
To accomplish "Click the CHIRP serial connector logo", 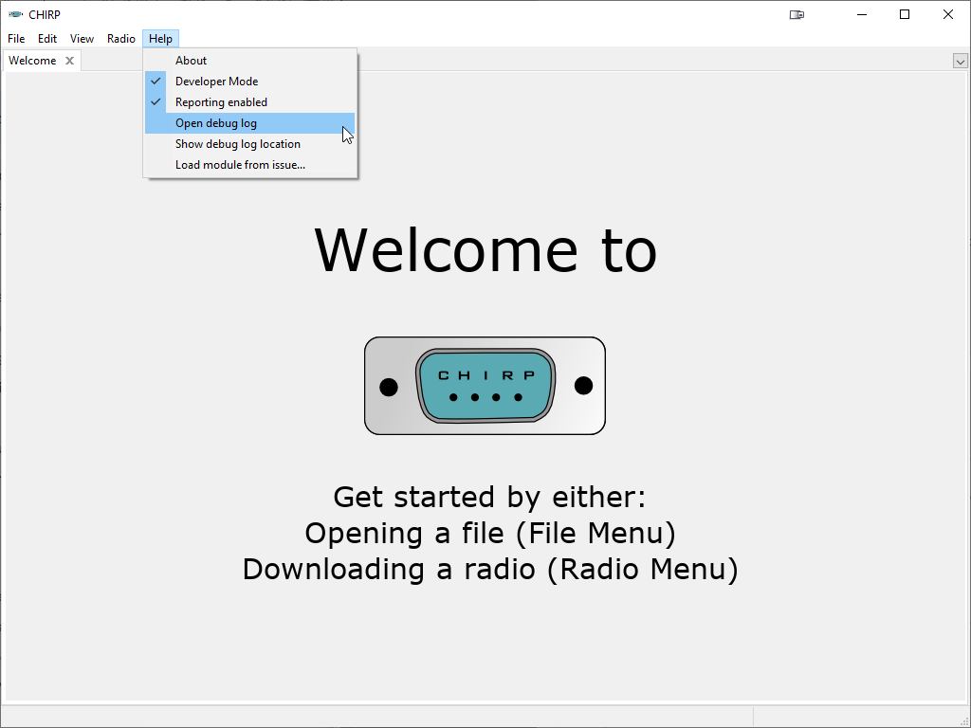I will tap(485, 386).
